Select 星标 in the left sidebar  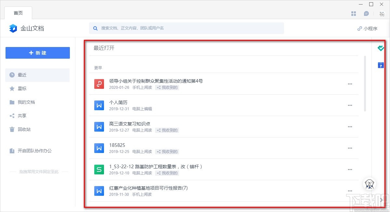click(x=22, y=88)
